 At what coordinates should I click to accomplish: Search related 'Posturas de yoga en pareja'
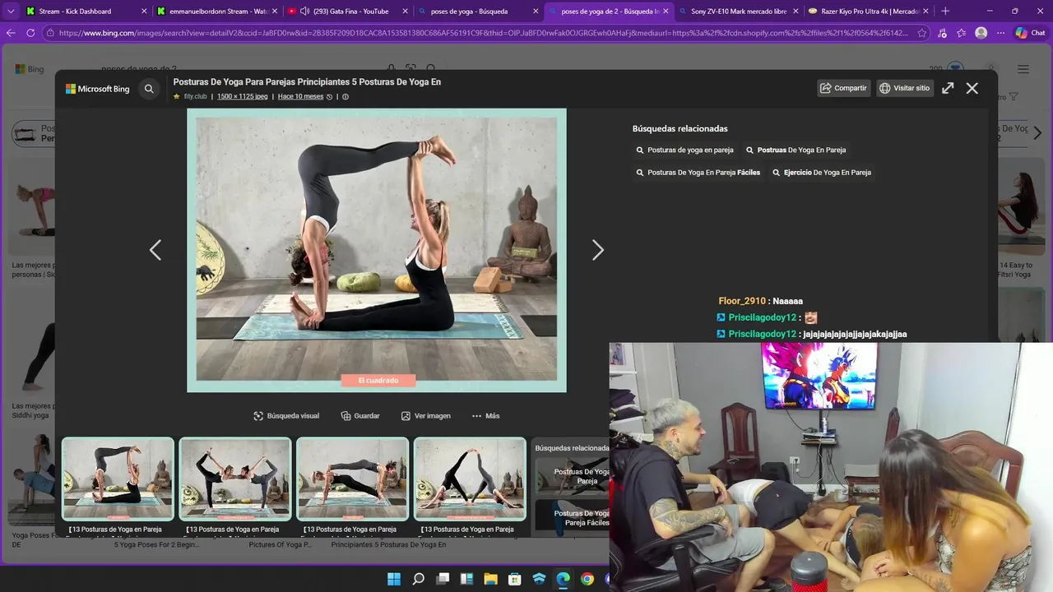click(684, 150)
